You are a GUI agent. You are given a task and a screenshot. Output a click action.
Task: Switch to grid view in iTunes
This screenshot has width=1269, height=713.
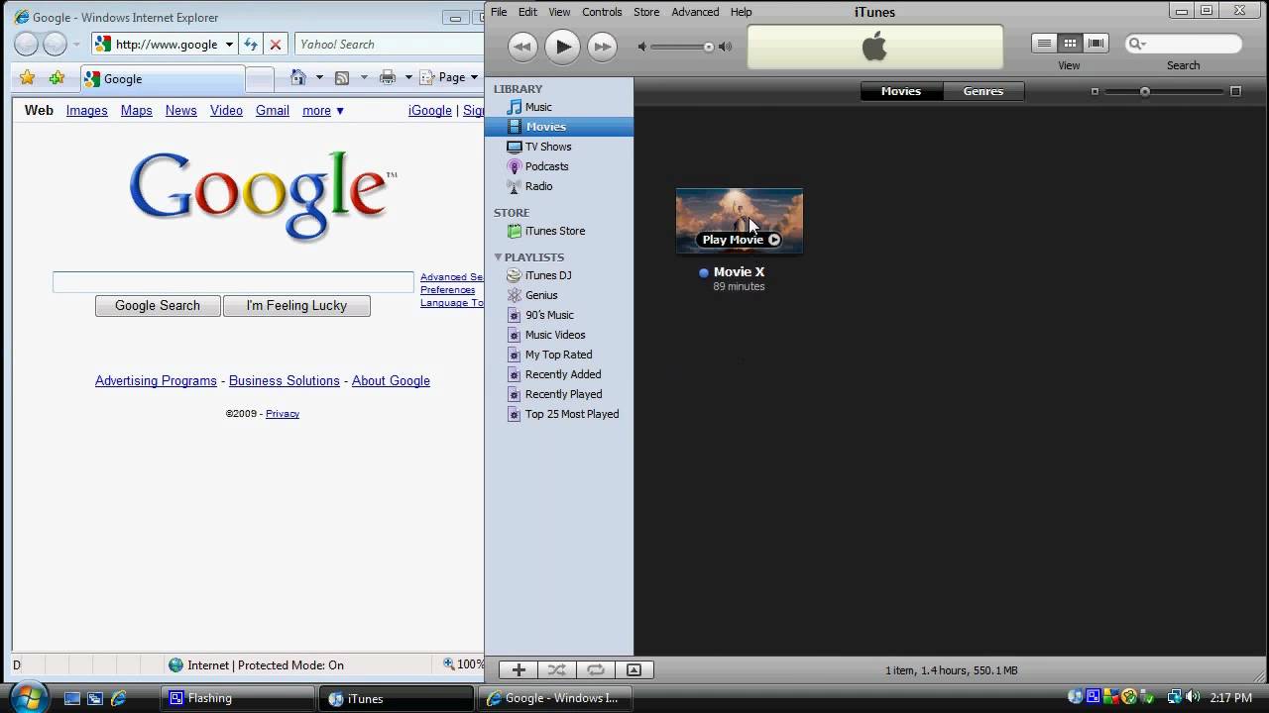pos(1070,44)
